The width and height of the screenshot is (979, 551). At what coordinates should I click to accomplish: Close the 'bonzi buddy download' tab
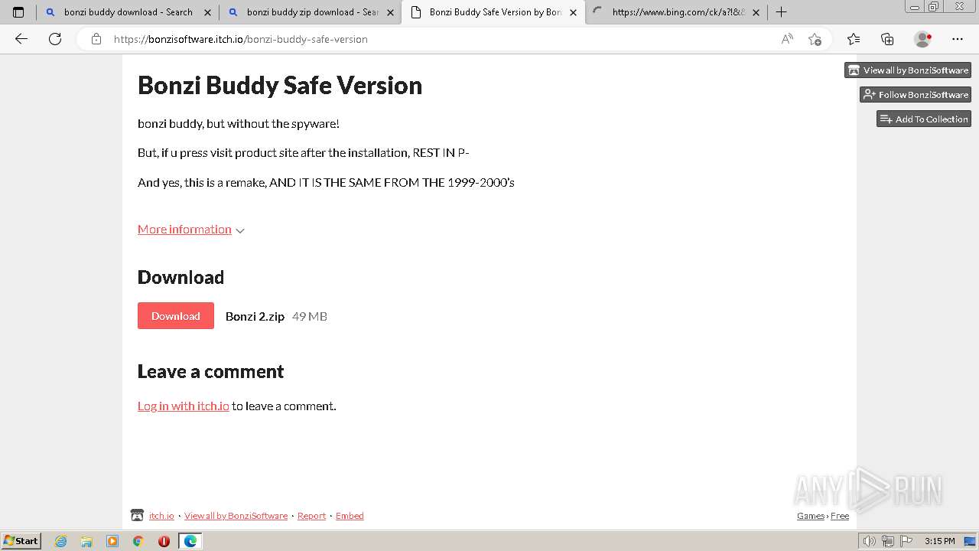pyautogui.click(x=207, y=12)
